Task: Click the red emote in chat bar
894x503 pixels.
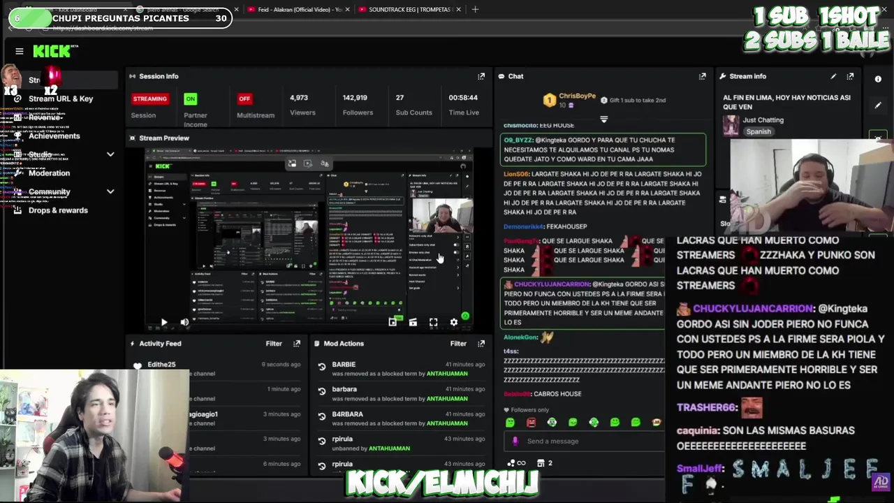Action: click(x=531, y=422)
